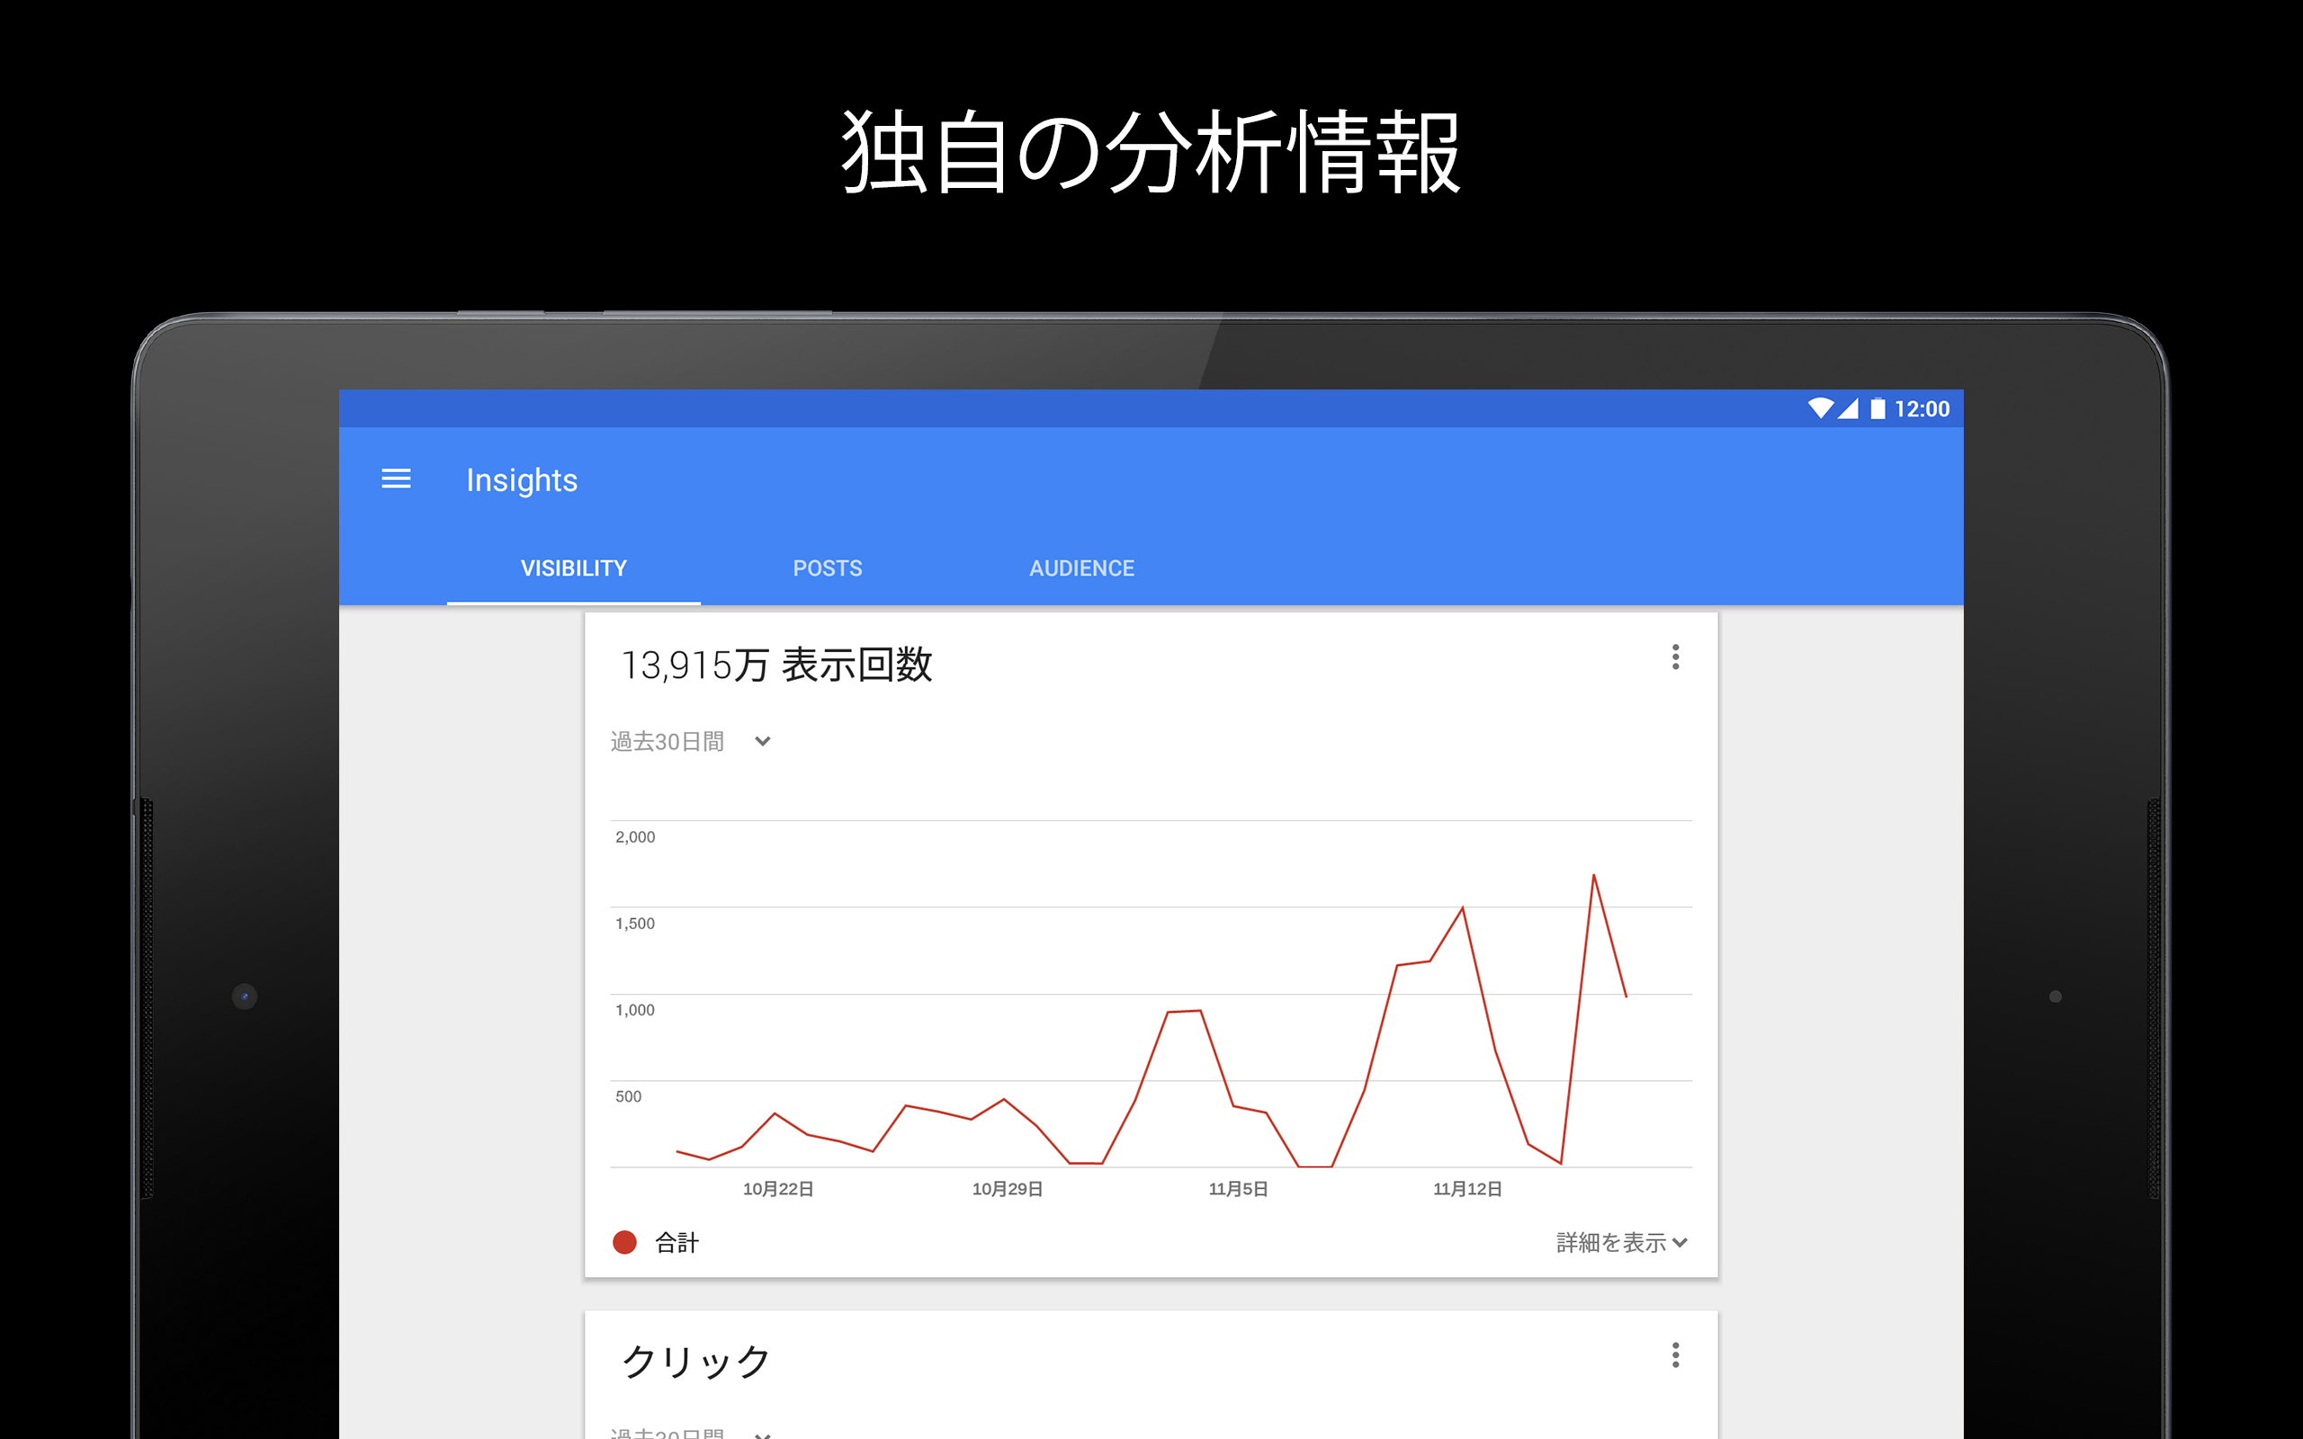Viewport: 2303px width, 1439px height.
Task: Click the highest peak of the red line
Action: (x=1593, y=876)
